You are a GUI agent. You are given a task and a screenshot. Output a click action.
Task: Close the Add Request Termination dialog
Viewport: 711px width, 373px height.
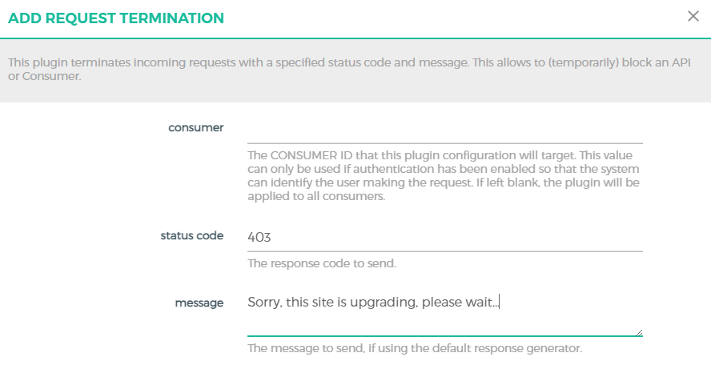(693, 17)
